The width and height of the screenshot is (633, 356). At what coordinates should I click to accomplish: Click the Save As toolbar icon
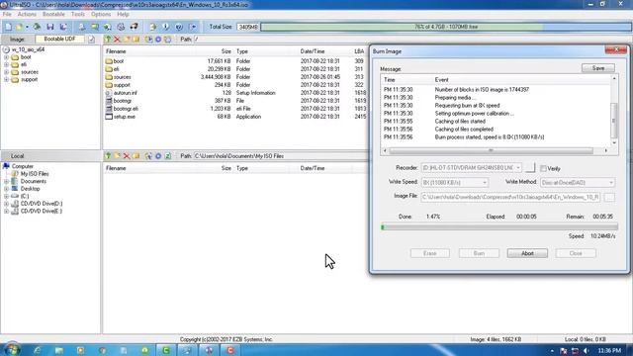pos(63,27)
